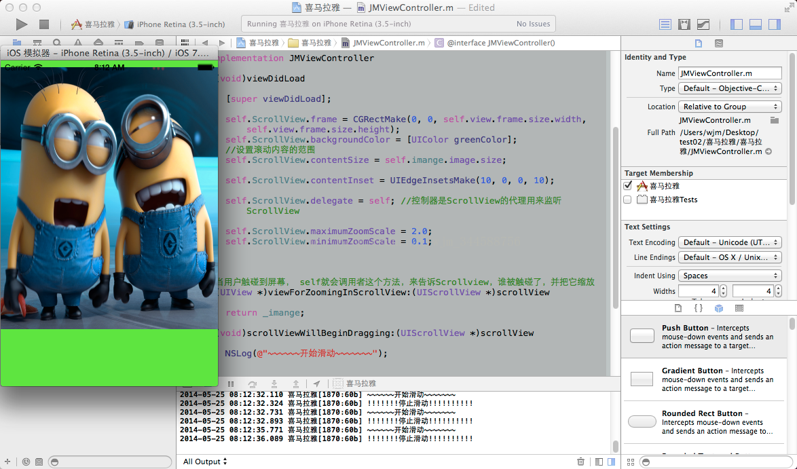The width and height of the screenshot is (797, 469).
Task: Click the 喜马拉雅 process label in debug bar
Action: (x=355, y=383)
